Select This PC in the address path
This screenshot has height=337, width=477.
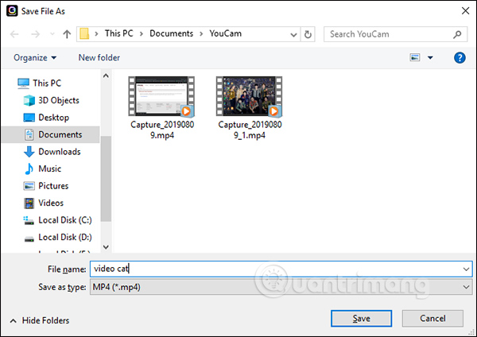coord(119,33)
